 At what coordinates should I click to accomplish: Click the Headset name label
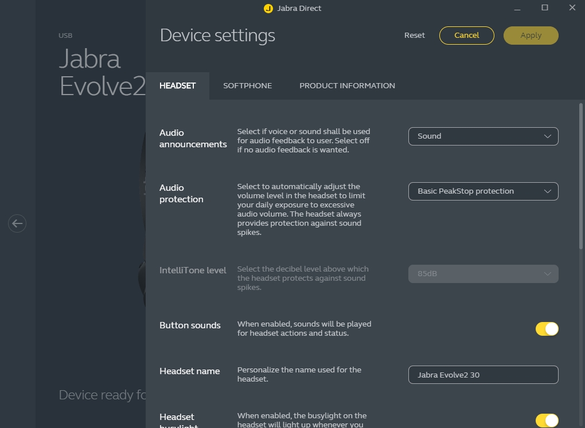click(189, 371)
